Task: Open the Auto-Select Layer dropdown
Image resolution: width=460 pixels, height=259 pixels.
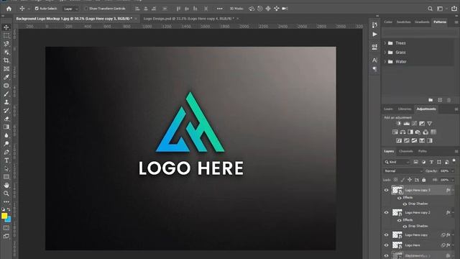Action: coord(70,9)
